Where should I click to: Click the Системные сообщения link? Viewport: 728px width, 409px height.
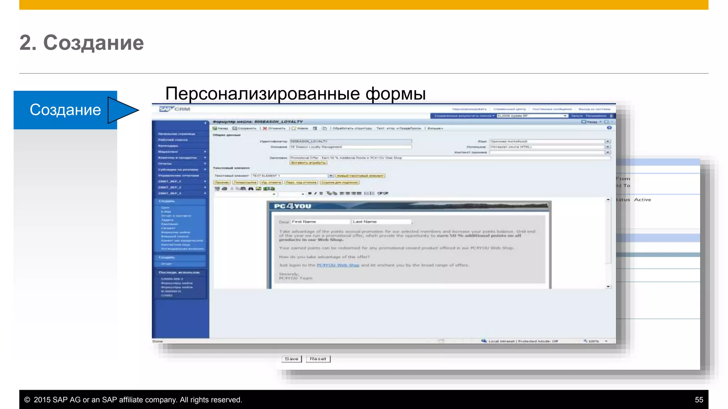click(x=552, y=109)
